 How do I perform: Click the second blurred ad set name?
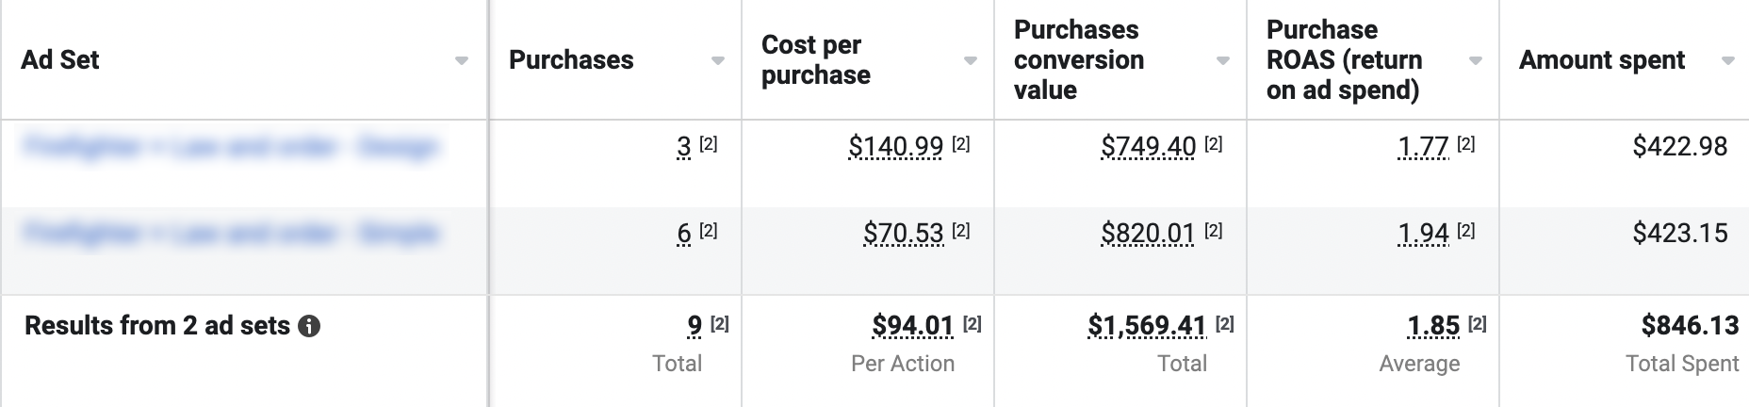click(x=230, y=233)
